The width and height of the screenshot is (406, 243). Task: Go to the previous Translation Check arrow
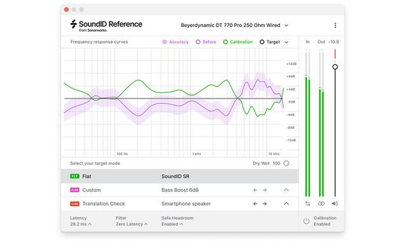255,204
